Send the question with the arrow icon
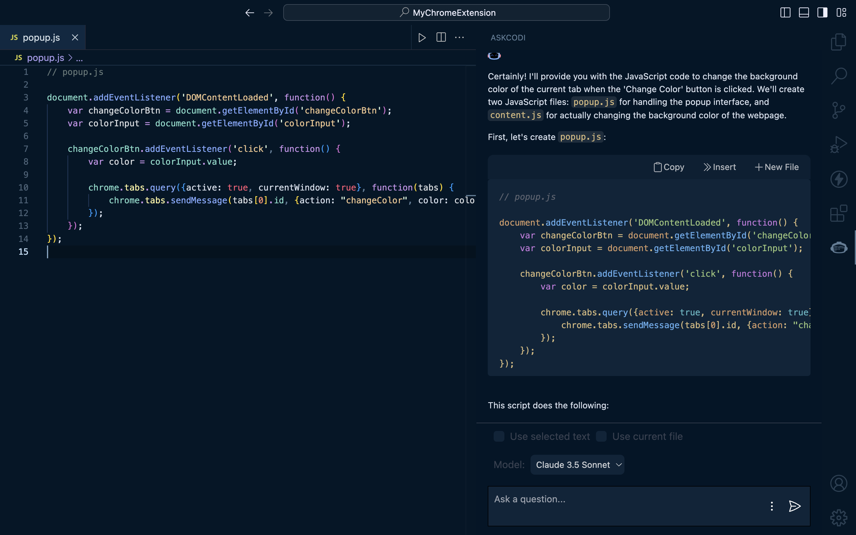 [794, 506]
